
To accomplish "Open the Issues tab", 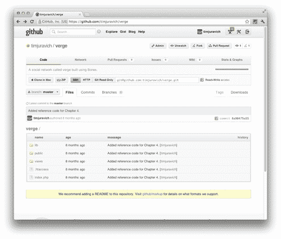I will point(159,59).
